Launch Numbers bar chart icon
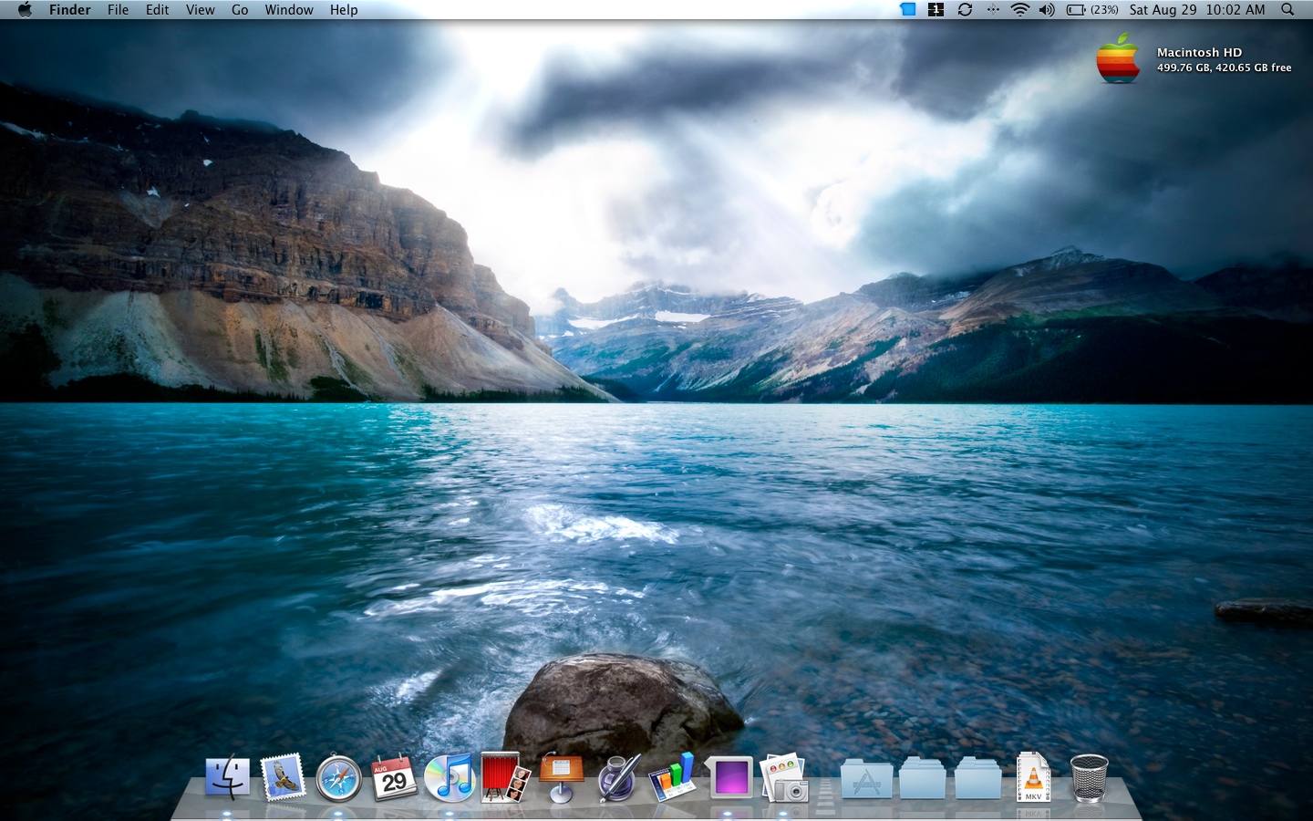This screenshot has width=1313, height=821. (x=672, y=777)
